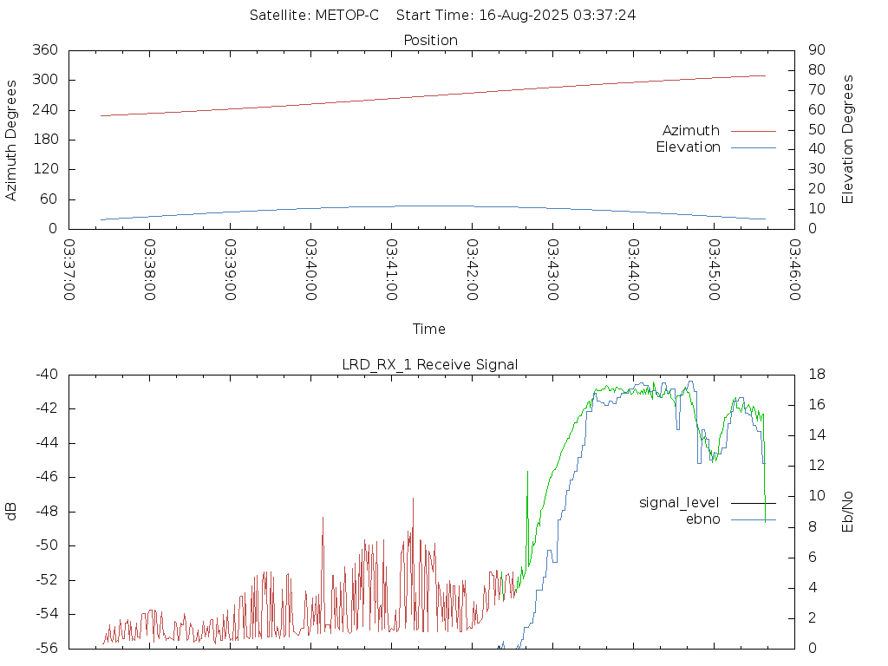Click the Start Time 16-Aug-2025 03:37:24 text

pos(516,16)
